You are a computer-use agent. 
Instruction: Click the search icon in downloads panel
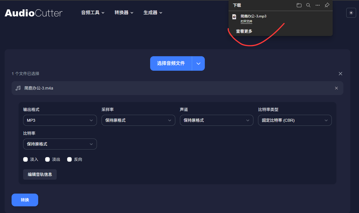308,5
